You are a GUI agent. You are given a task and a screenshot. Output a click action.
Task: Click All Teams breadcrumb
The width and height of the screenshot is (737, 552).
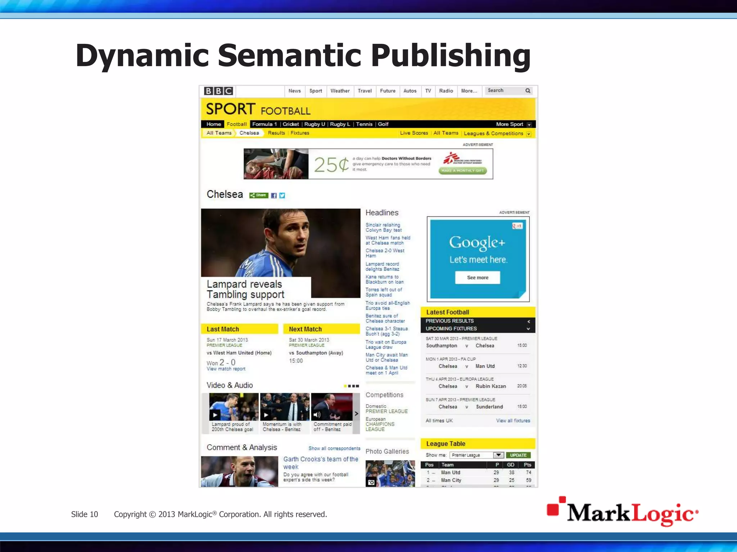(219, 133)
